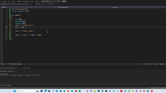Click the Windows taskbar search box
The height and width of the screenshot is (93, 166).
pyautogui.click(x=26, y=91)
